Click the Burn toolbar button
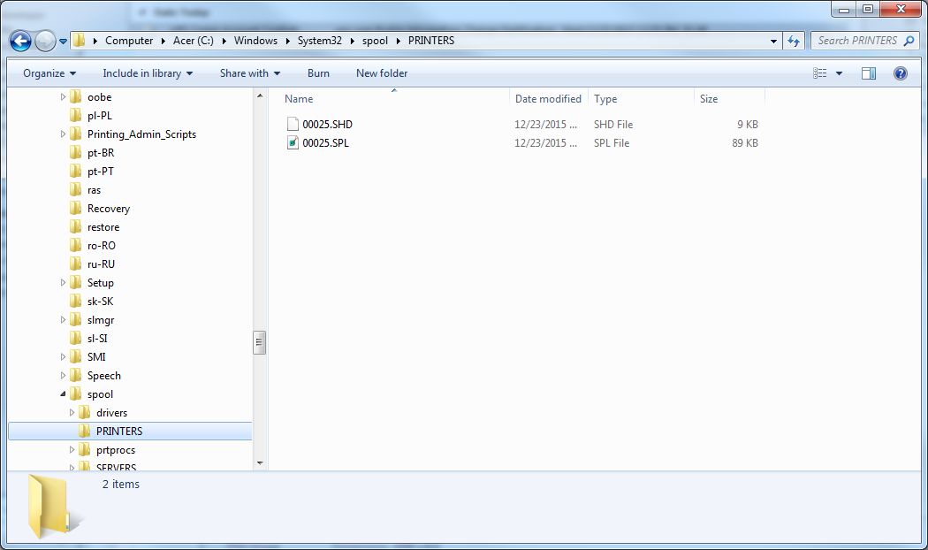The height and width of the screenshot is (550, 928). click(318, 73)
